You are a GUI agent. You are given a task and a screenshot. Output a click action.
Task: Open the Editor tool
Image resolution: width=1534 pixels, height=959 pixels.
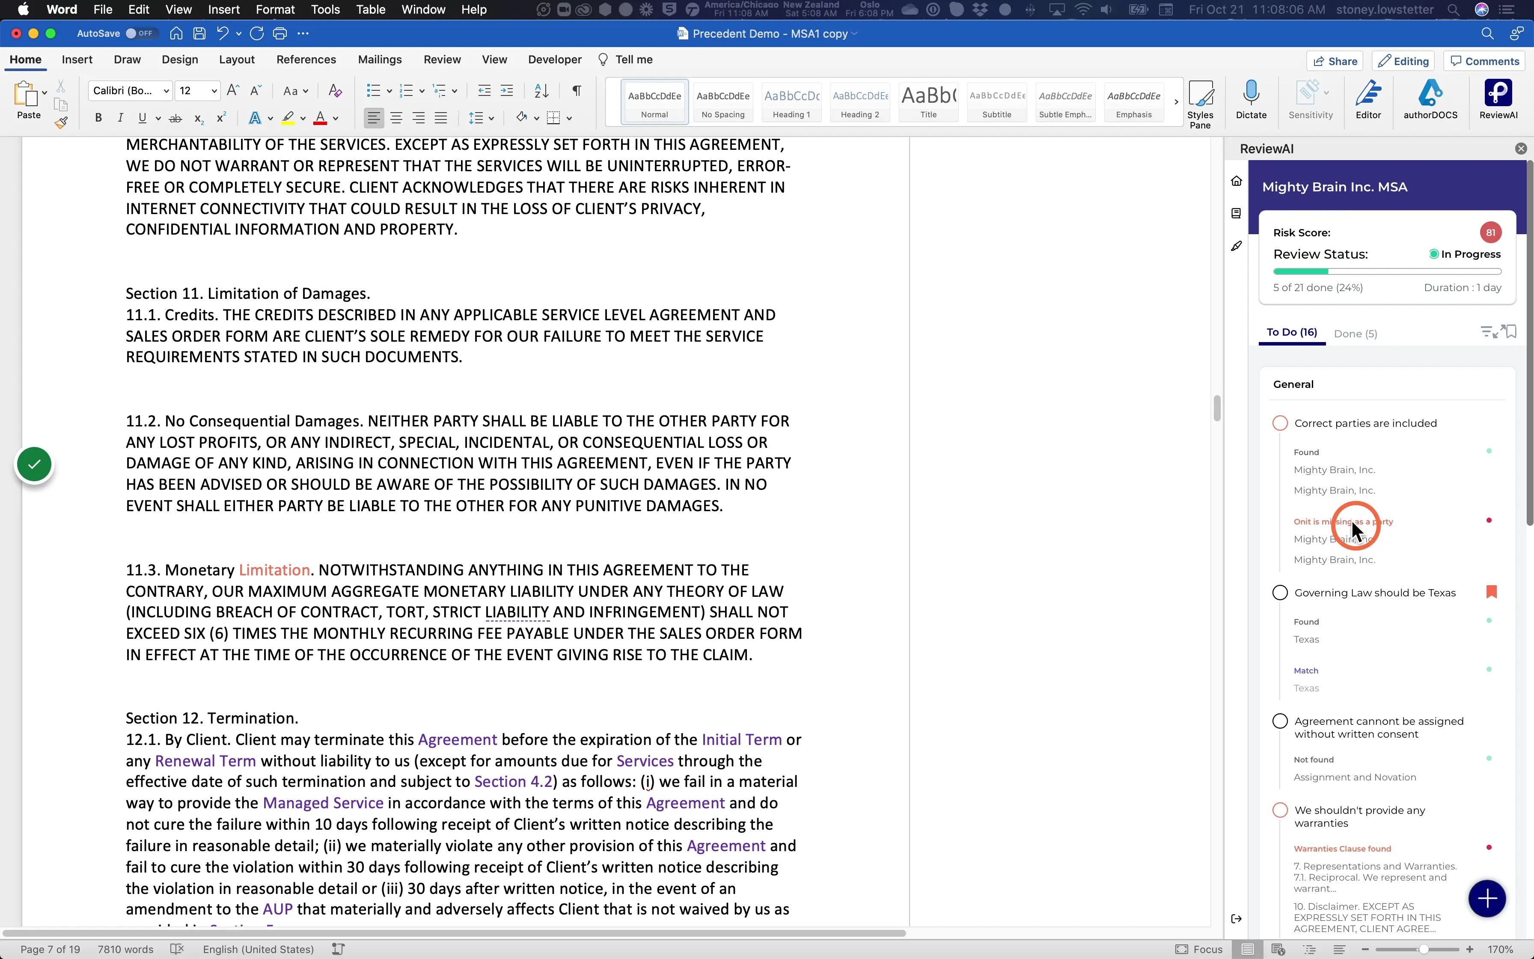coord(1368,100)
